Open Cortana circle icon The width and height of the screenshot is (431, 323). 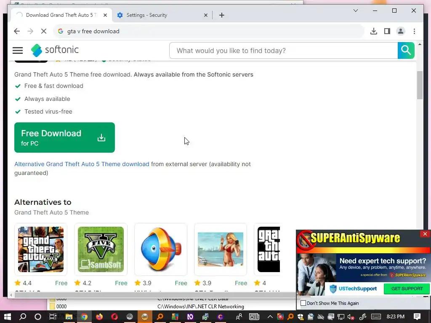pyautogui.click(x=37, y=317)
